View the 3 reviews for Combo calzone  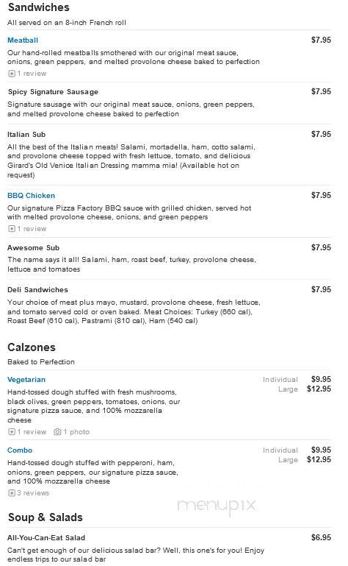pyautogui.click(x=33, y=493)
